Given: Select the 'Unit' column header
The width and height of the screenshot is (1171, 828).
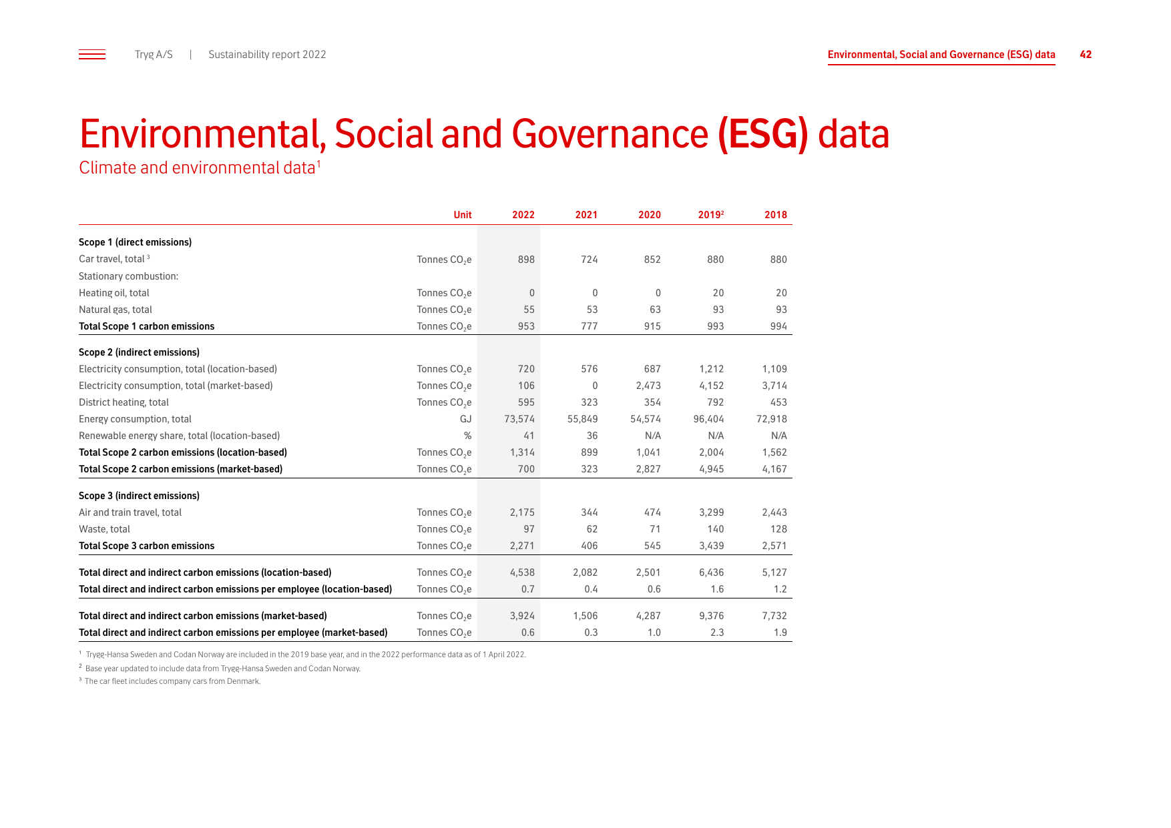Looking at the screenshot, I should [463, 215].
